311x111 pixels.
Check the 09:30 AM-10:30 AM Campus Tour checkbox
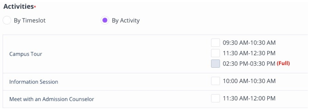pyautogui.click(x=215, y=43)
